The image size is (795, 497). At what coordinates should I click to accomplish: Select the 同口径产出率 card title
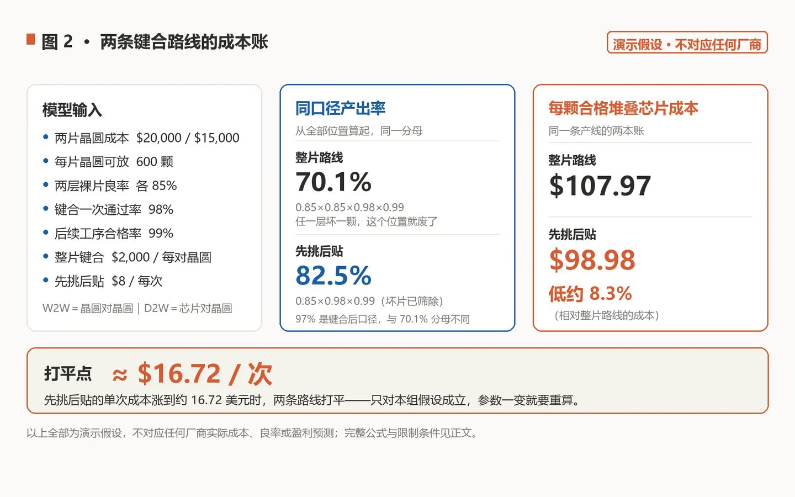click(x=340, y=108)
